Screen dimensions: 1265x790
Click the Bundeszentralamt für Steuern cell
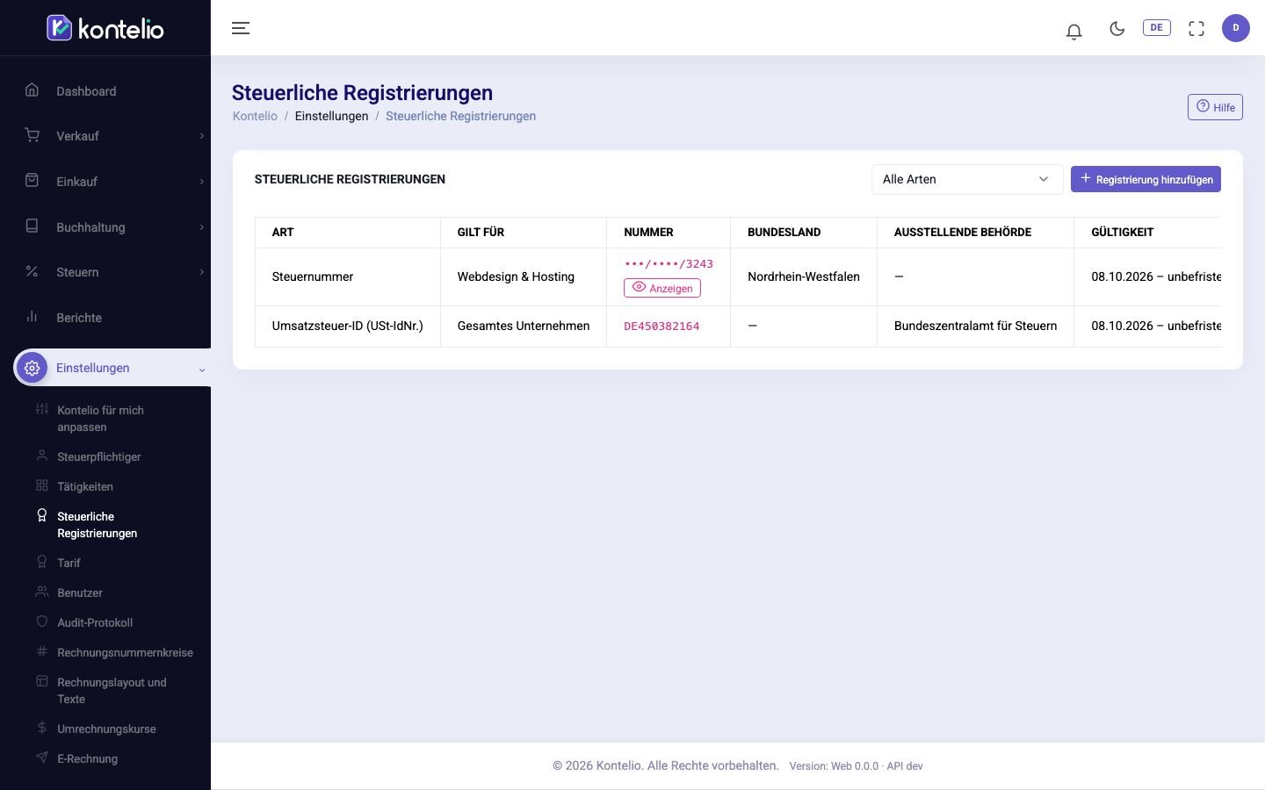(975, 326)
